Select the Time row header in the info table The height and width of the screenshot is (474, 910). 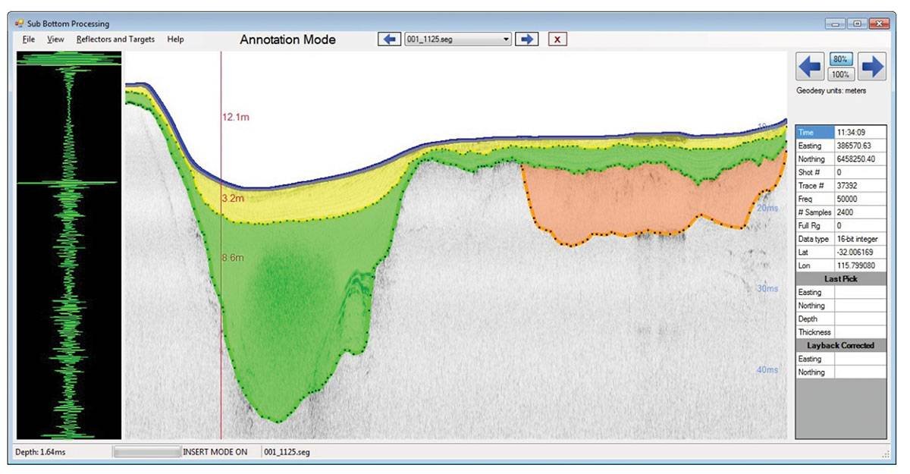pos(814,133)
